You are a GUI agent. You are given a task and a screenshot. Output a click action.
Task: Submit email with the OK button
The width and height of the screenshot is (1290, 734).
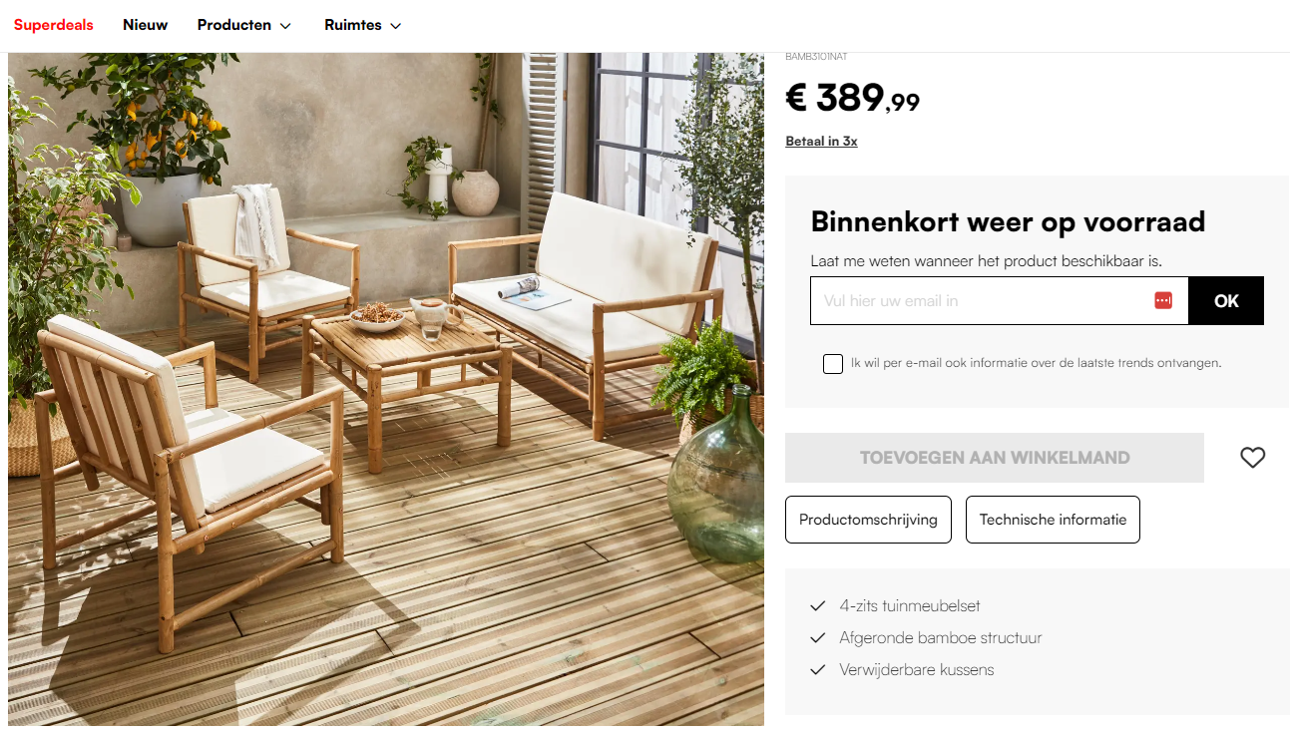(1226, 301)
